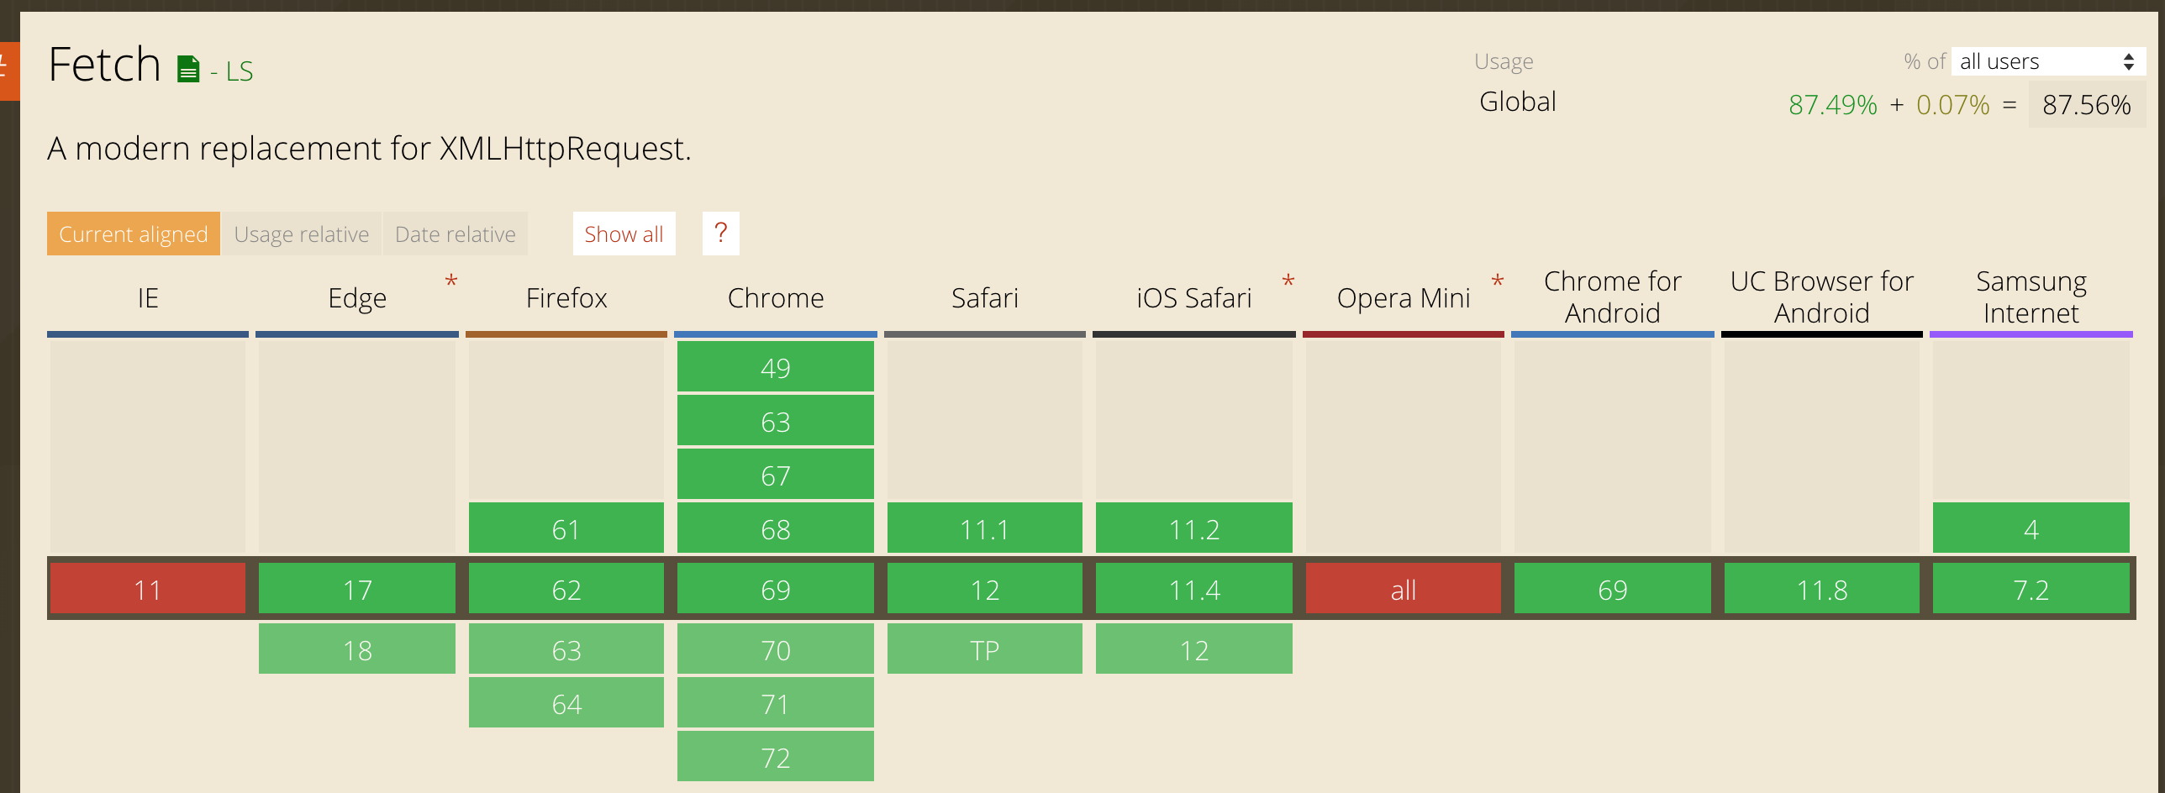Switch to Usage relative view

coord(302,234)
